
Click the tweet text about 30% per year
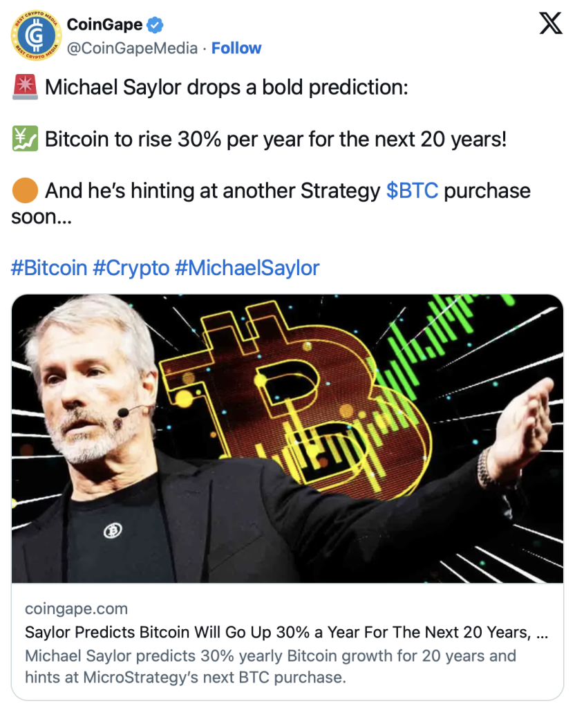click(275, 139)
